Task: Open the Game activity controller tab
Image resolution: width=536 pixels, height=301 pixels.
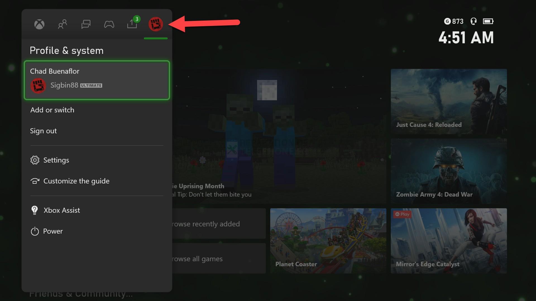Action: (x=109, y=25)
